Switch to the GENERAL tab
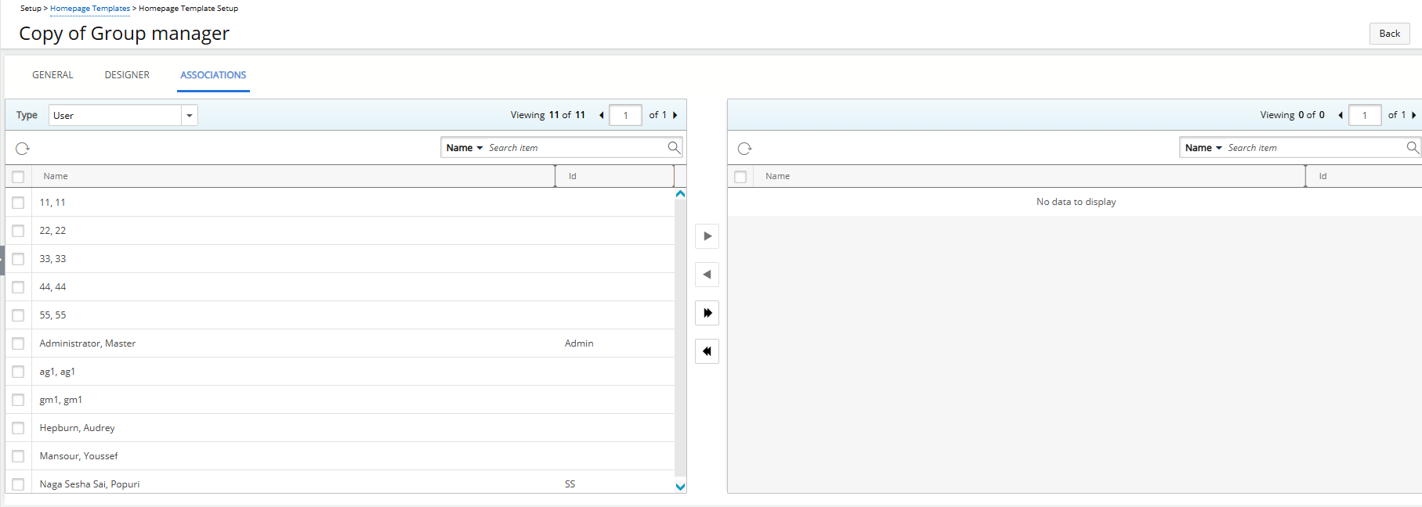This screenshot has height=507, width=1422. (52, 75)
